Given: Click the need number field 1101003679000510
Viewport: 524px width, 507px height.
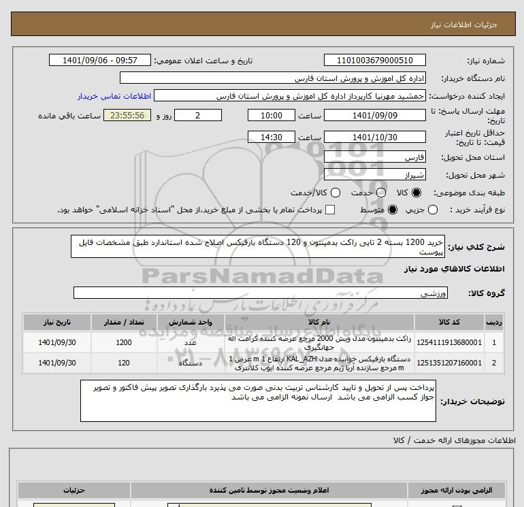Looking at the screenshot, I should pos(374,60).
